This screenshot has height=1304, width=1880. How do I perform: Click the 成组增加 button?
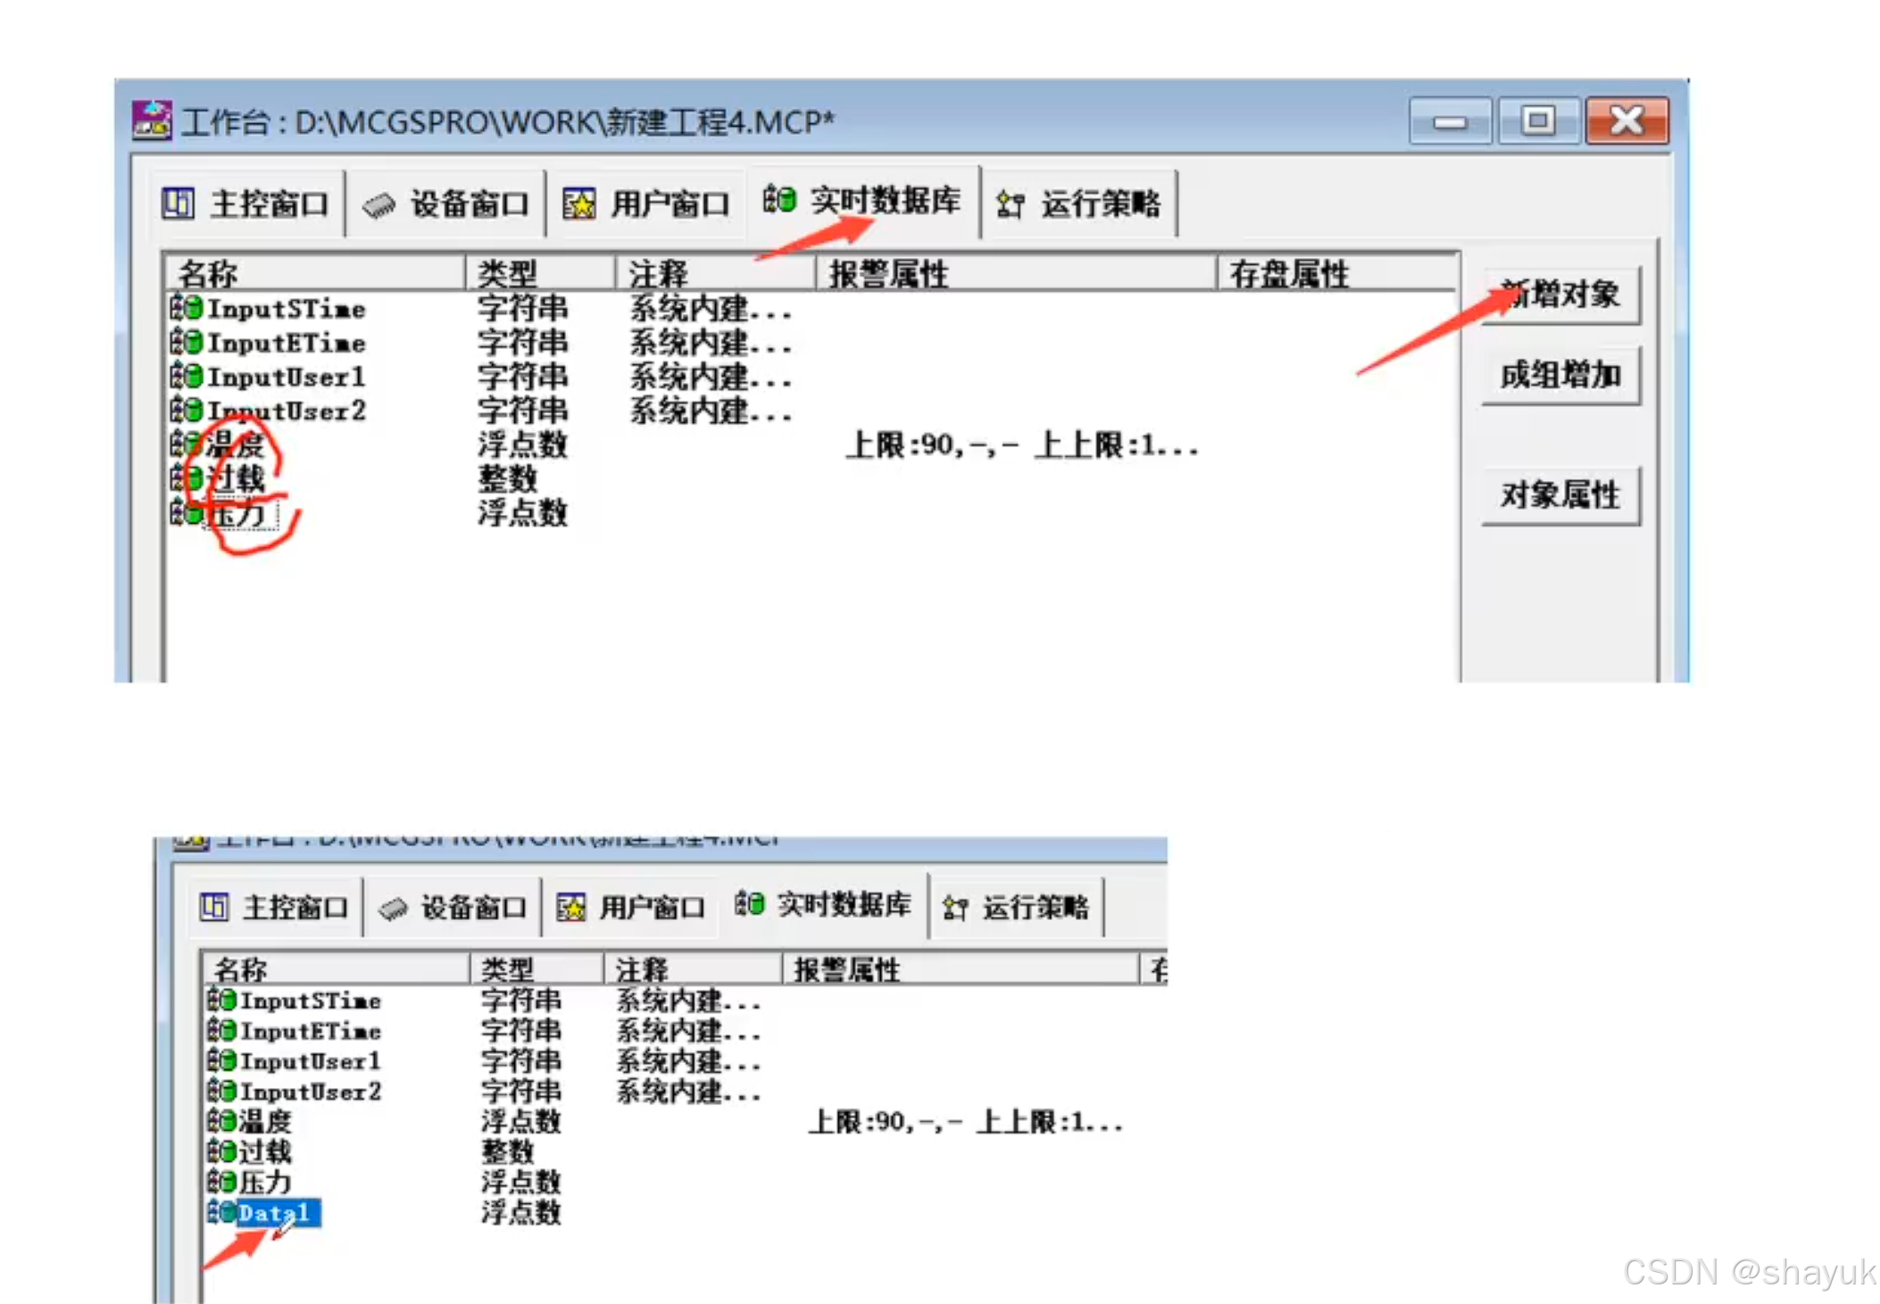[x=1560, y=376]
